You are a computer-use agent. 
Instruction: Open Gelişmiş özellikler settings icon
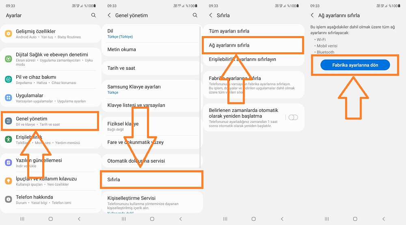tap(9, 34)
